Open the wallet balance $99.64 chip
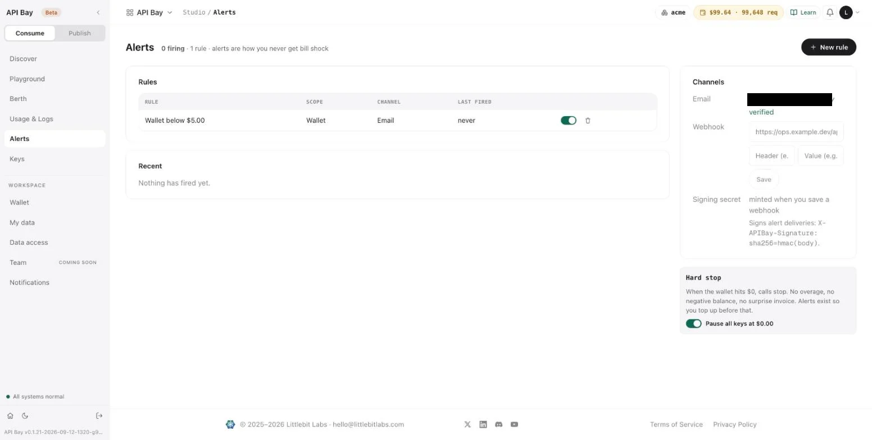872x440 pixels. click(738, 12)
